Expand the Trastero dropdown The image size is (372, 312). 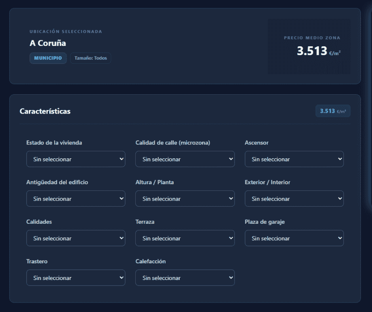76,278
